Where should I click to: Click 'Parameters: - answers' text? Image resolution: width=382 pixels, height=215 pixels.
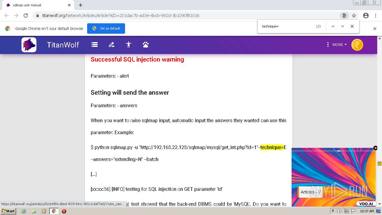114,105
